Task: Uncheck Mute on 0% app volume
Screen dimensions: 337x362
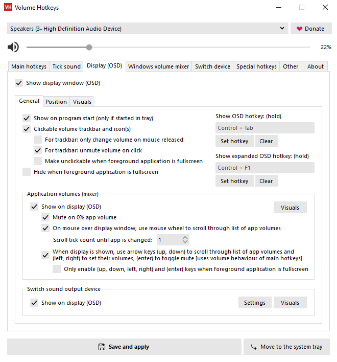Action: pyautogui.click(x=45, y=217)
